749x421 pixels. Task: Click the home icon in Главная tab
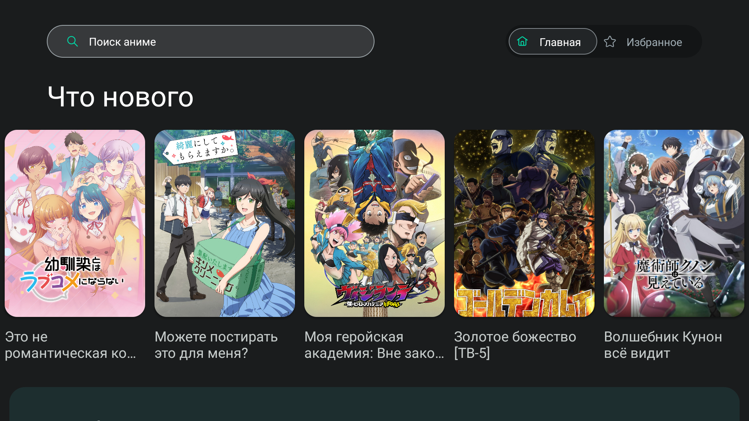coord(522,41)
